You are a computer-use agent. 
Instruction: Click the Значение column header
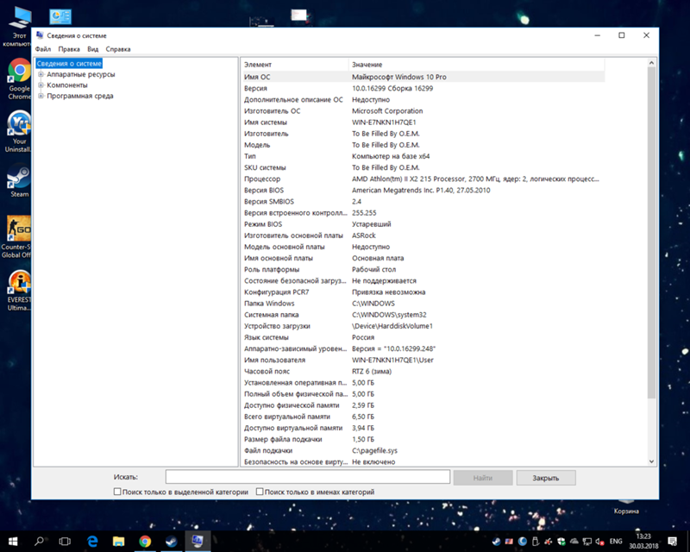pyautogui.click(x=477, y=65)
